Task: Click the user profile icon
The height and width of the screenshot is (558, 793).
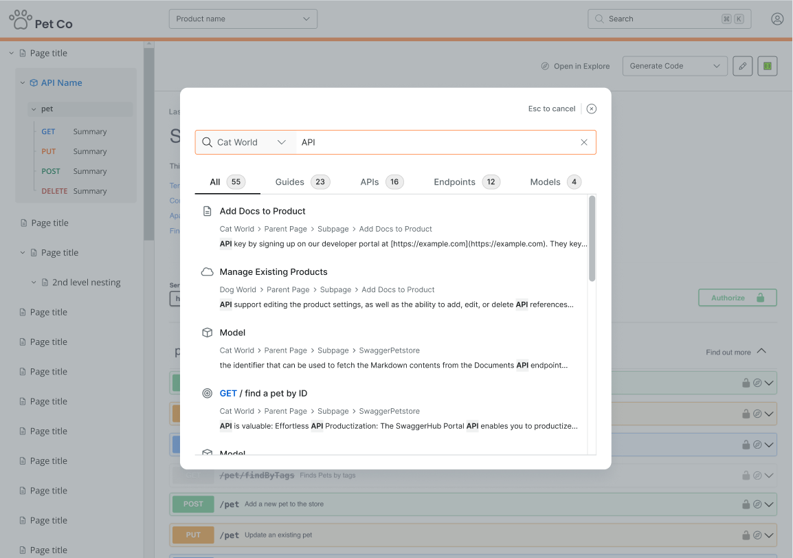Action: [x=777, y=19]
